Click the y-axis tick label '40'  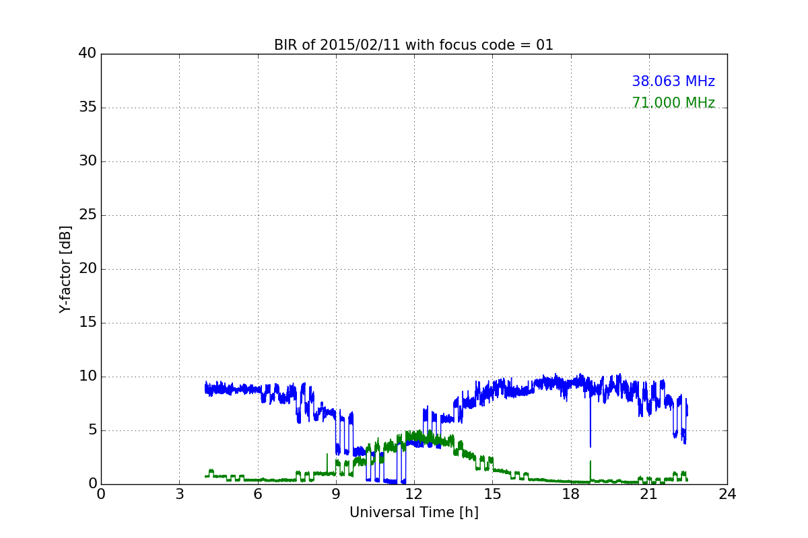88,54
